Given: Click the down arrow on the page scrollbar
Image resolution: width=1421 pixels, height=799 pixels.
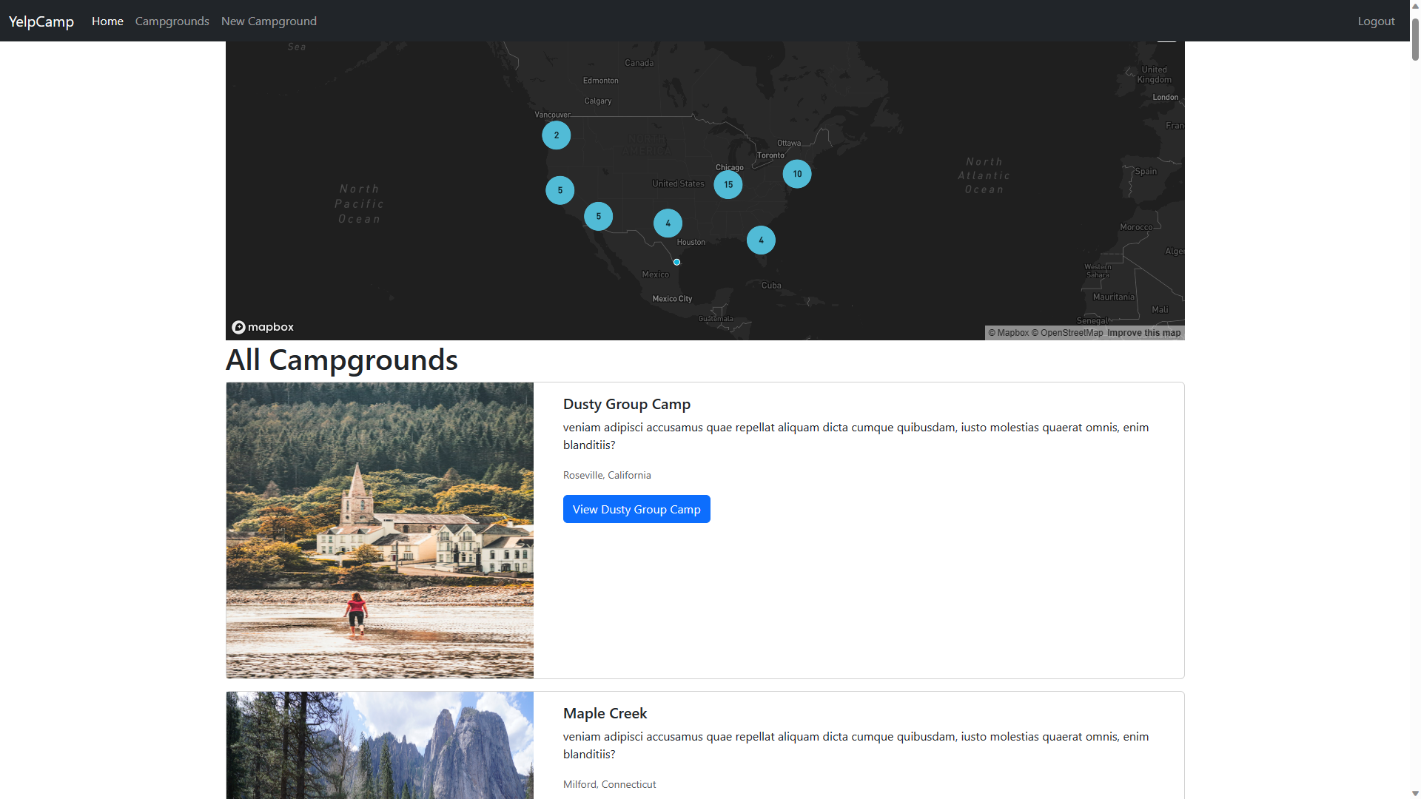Looking at the screenshot, I should coord(1414,793).
